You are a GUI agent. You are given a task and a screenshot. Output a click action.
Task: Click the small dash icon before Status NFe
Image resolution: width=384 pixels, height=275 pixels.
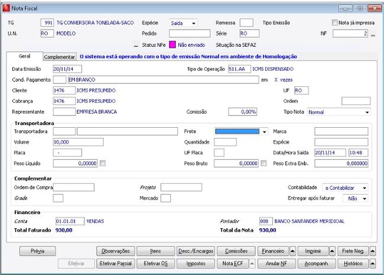point(136,46)
